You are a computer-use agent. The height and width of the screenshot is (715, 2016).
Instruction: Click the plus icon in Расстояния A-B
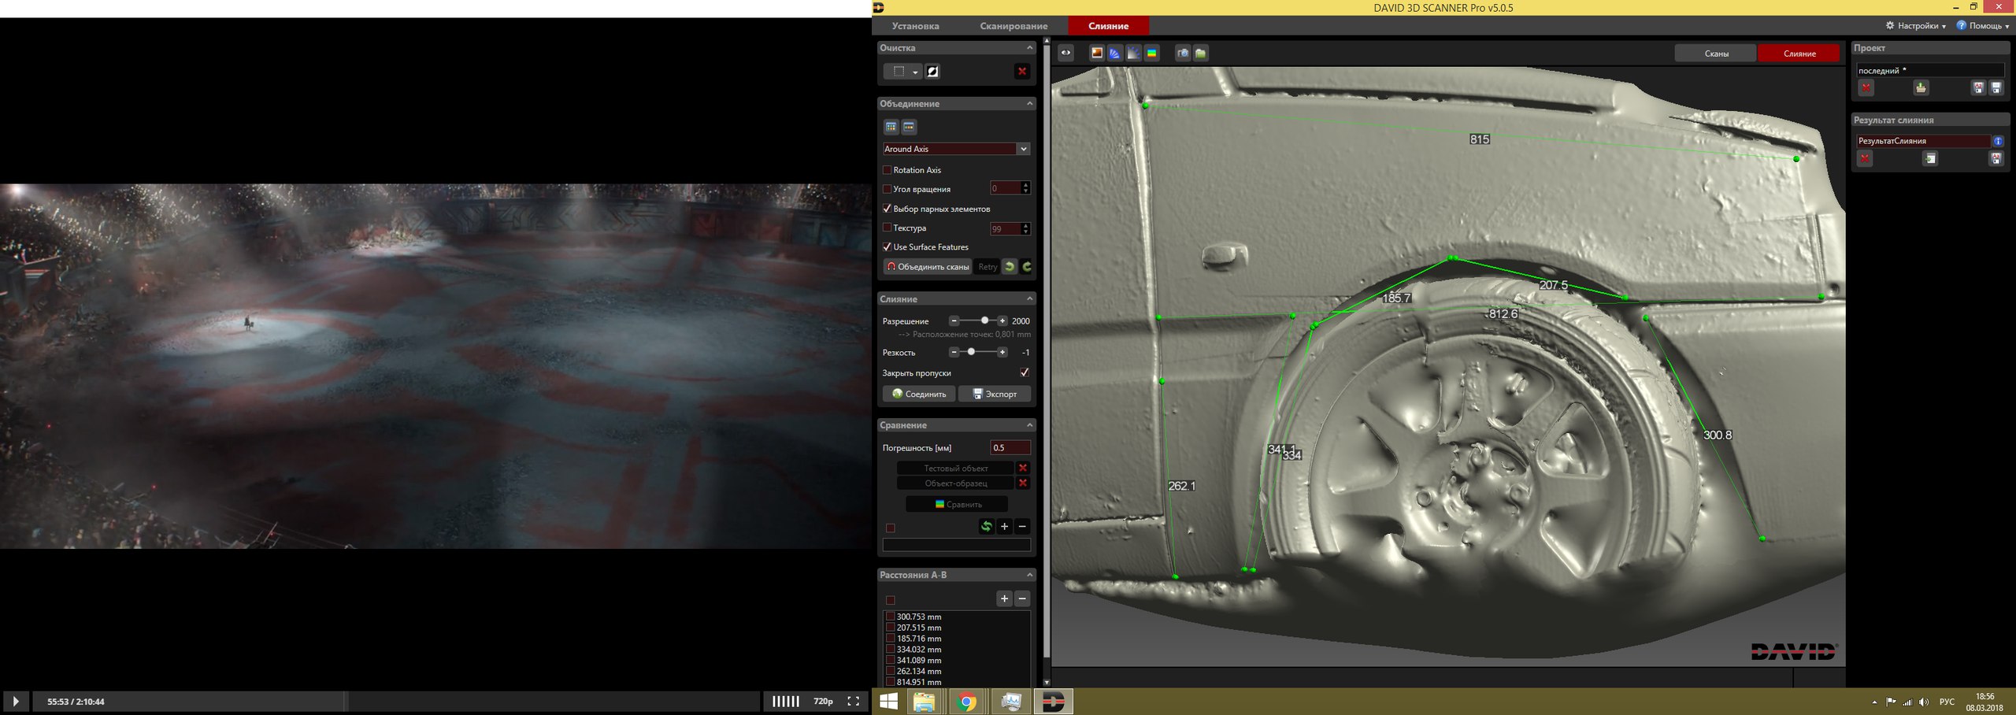[x=1004, y=599]
